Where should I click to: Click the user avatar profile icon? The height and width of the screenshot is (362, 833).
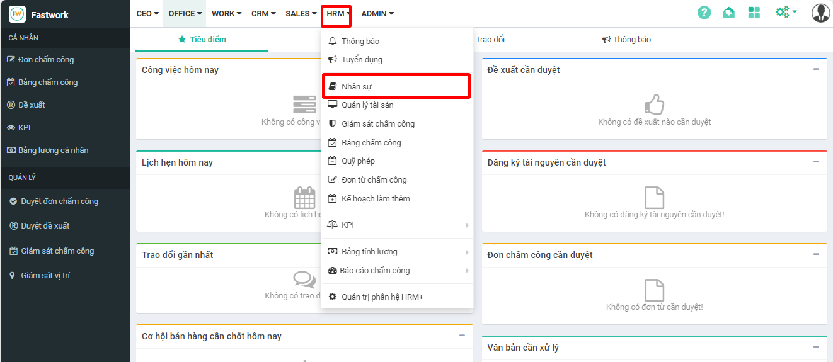pos(820,13)
